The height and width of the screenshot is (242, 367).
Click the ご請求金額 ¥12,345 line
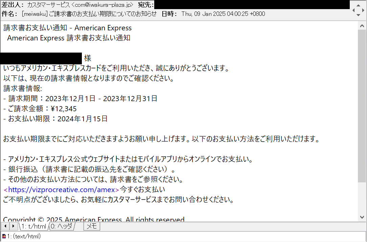40,109
